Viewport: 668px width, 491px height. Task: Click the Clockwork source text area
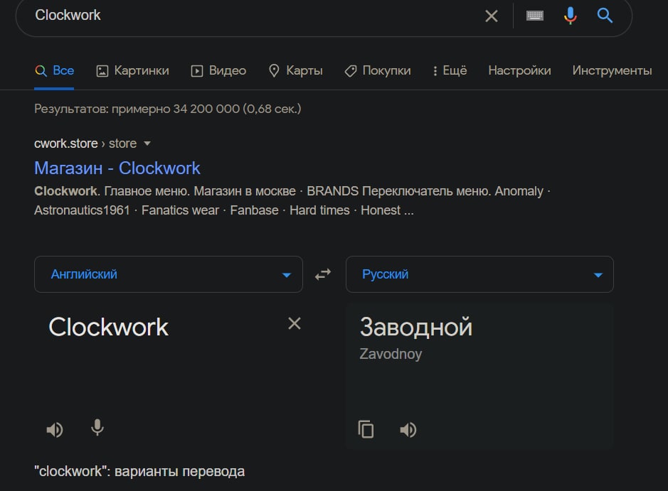point(108,327)
